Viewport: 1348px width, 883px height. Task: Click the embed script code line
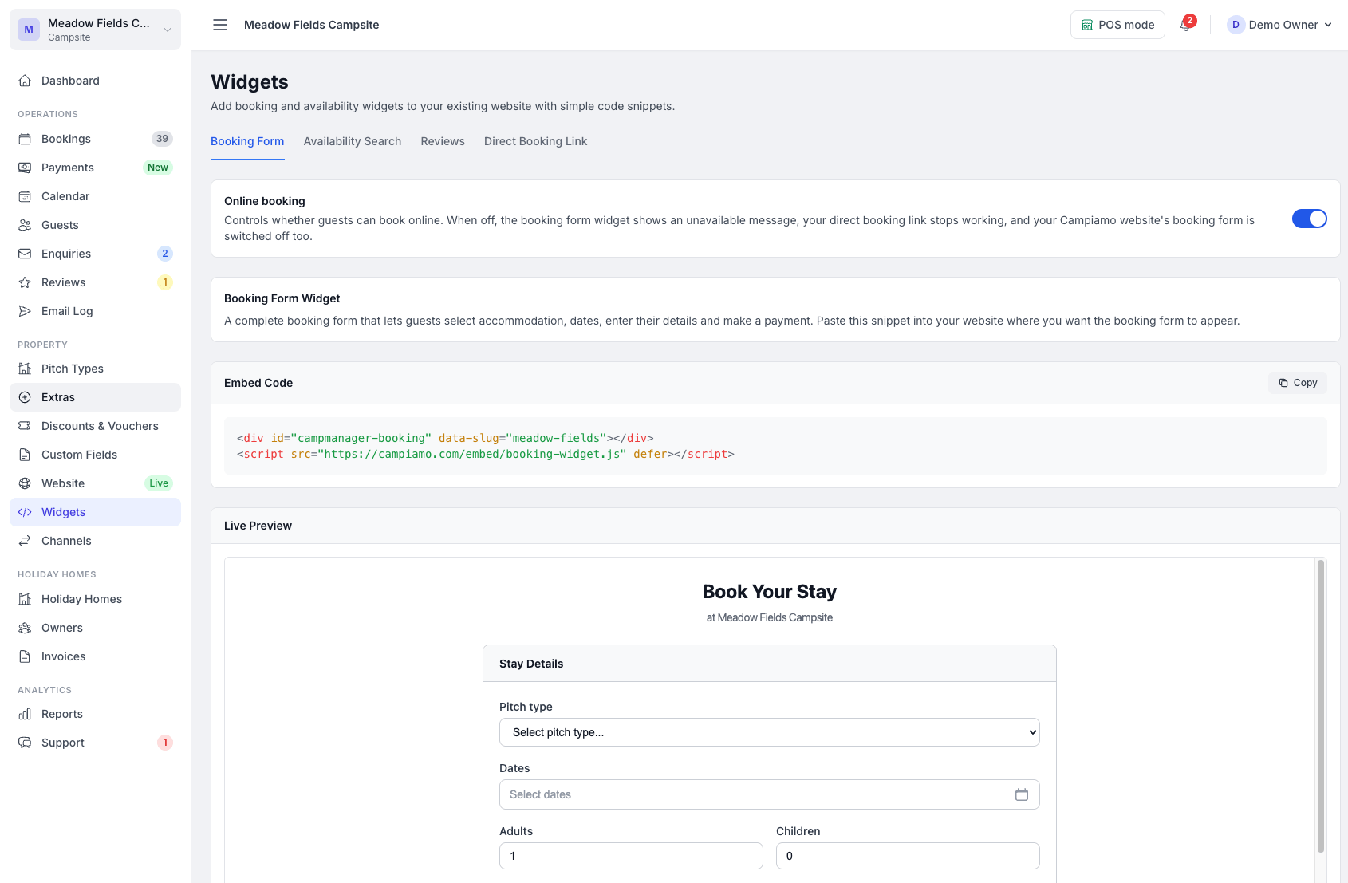(x=486, y=454)
